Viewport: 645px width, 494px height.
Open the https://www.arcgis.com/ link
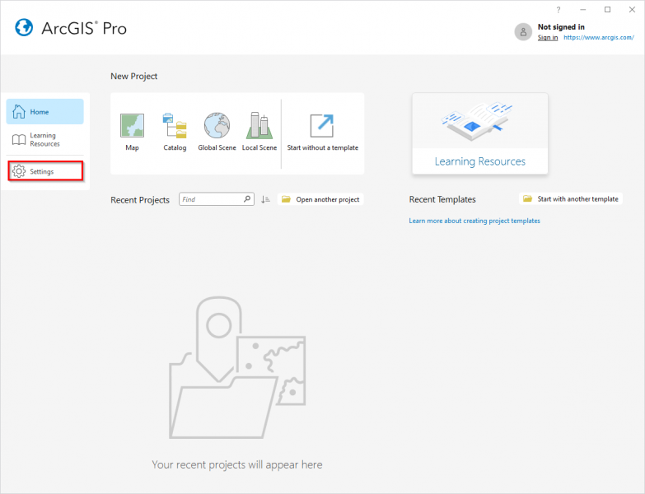[x=599, y=37]
